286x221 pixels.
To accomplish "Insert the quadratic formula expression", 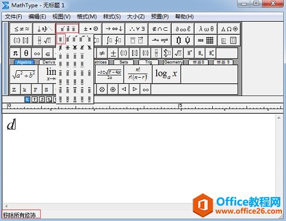I will click(x=109, y=74).
